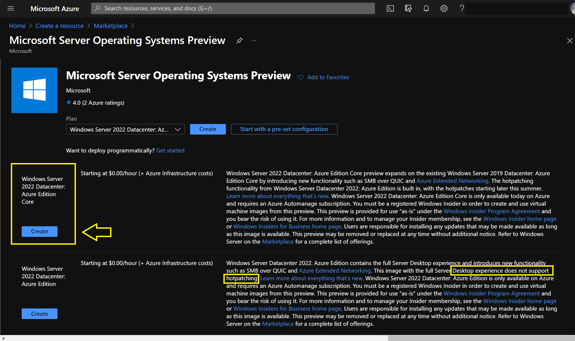Open the more options ellipsis menu
The height and width of the screenshot is (341, 575).
(254, 41)
